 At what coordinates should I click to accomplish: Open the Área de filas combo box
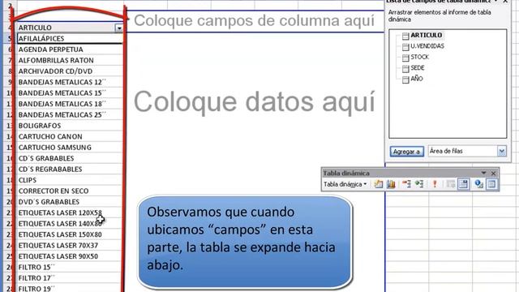tap(467, 151)
